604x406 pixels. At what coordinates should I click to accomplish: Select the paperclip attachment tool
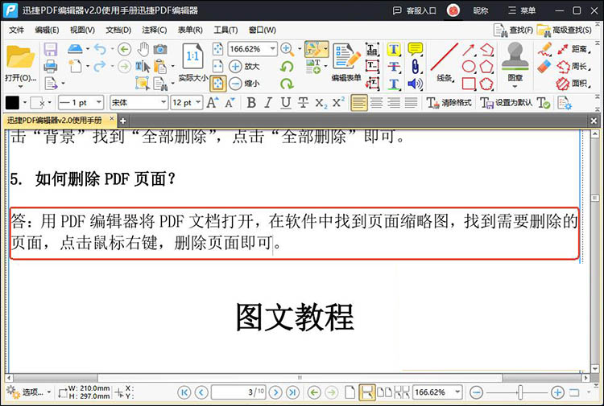click(415, 66)
